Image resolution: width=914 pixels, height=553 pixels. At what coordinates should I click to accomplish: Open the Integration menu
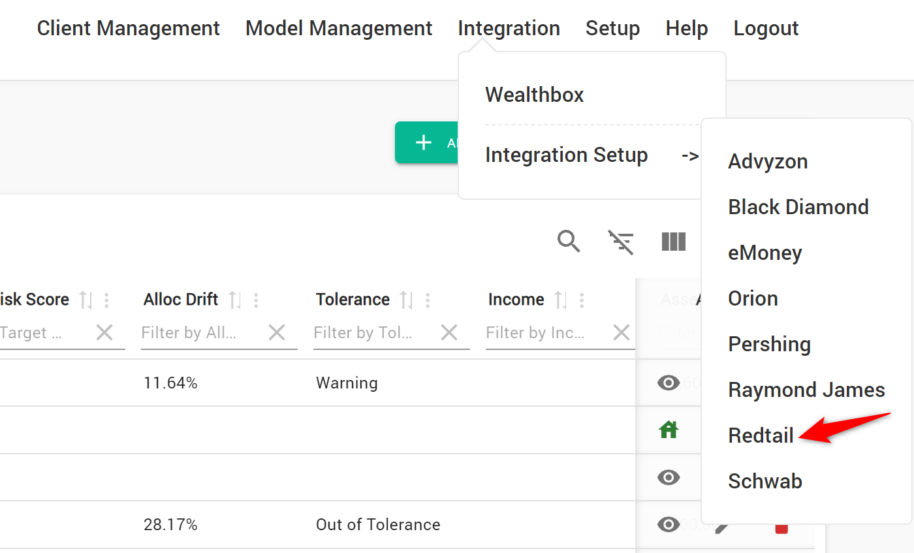[x=509, y=28]
